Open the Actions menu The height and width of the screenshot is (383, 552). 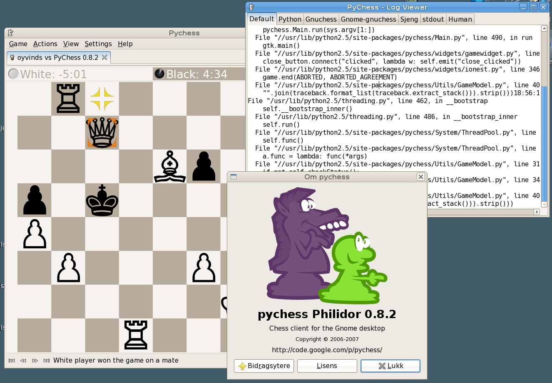[45, 44]
